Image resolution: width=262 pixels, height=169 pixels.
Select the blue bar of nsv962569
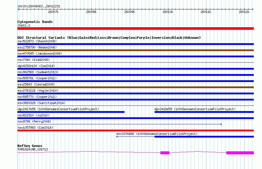[135, 75]
